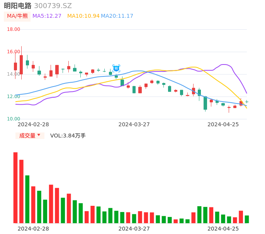Select the MA5:12.27 legend label
The image size is (265, 234).
(47, 16)
